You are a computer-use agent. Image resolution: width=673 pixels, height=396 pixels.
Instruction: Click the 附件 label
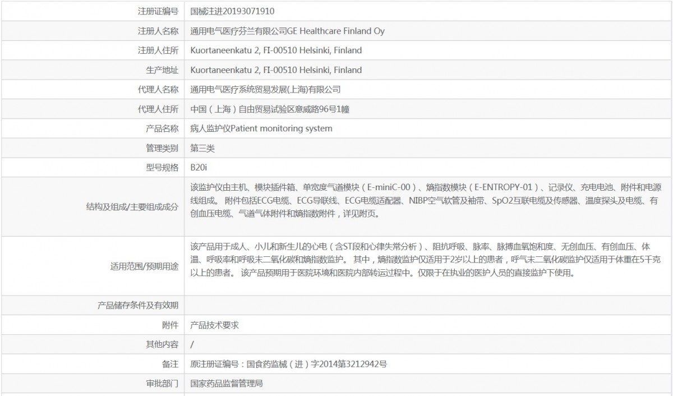tap(170, 325)
